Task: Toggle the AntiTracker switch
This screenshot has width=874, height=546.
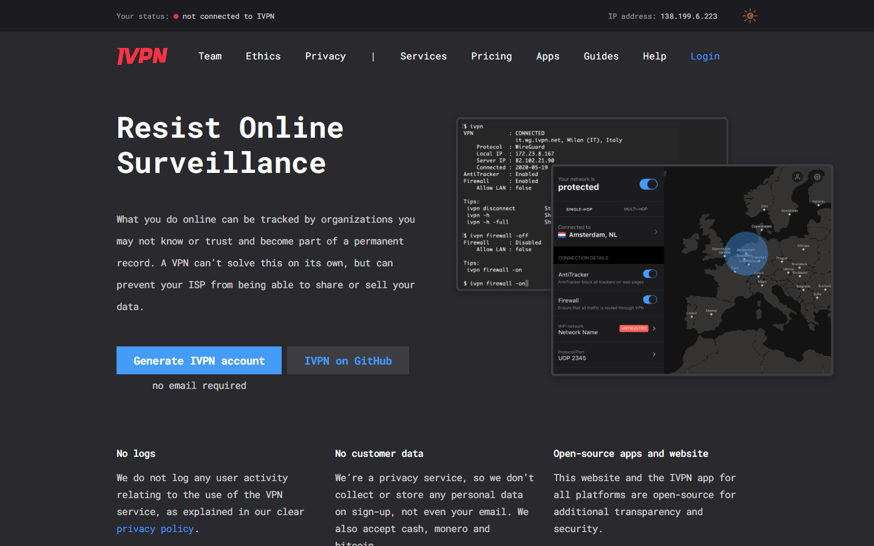Action: click(650, 274)
